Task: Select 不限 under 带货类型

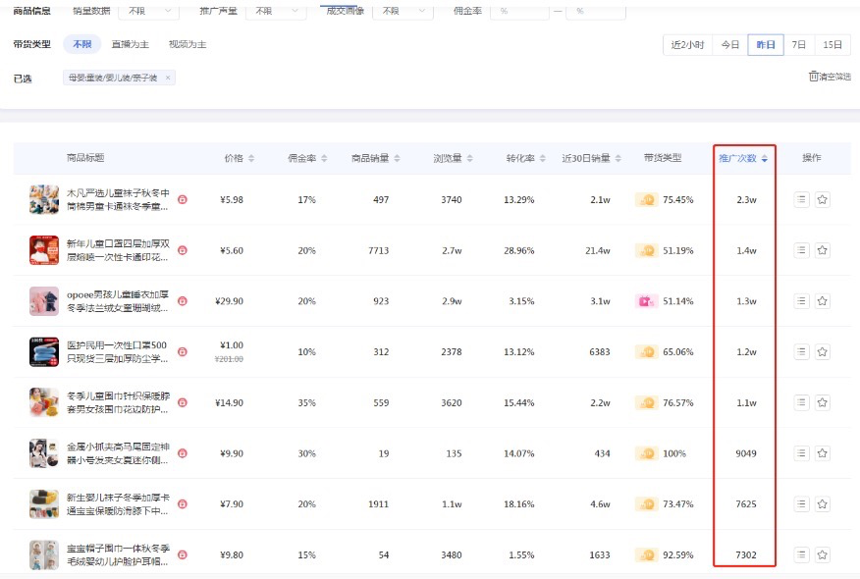Action: click(x=82, y=44)
